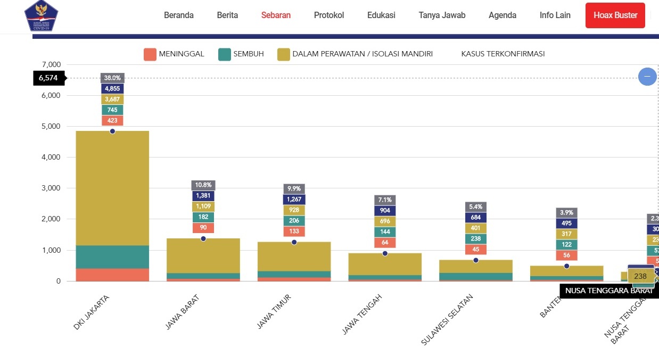This screenshot has height=348, width=659.
Task: Click the data point marker on DKI Jakarta bar
Action: [112, 131]
